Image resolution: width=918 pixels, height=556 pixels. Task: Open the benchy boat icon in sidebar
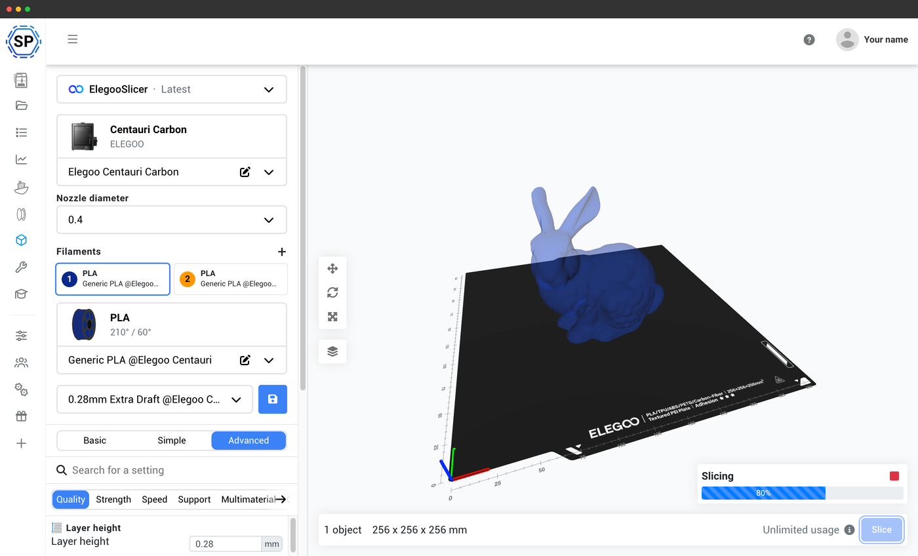point(21,187)
